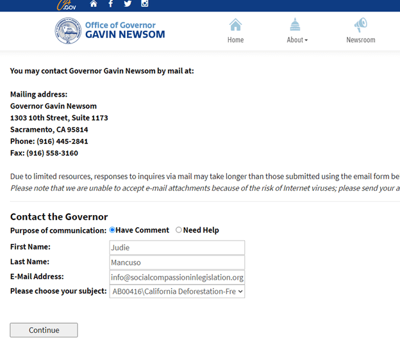Image resolution: width=400 pixels, height=345 pixels.
Task: Open the Newsroom nav item
Action: coord(360,40)
